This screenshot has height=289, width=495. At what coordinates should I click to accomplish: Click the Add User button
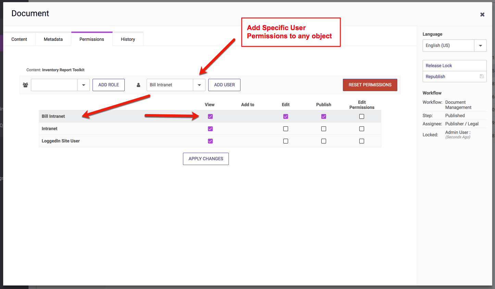click(x=224, y=85)
